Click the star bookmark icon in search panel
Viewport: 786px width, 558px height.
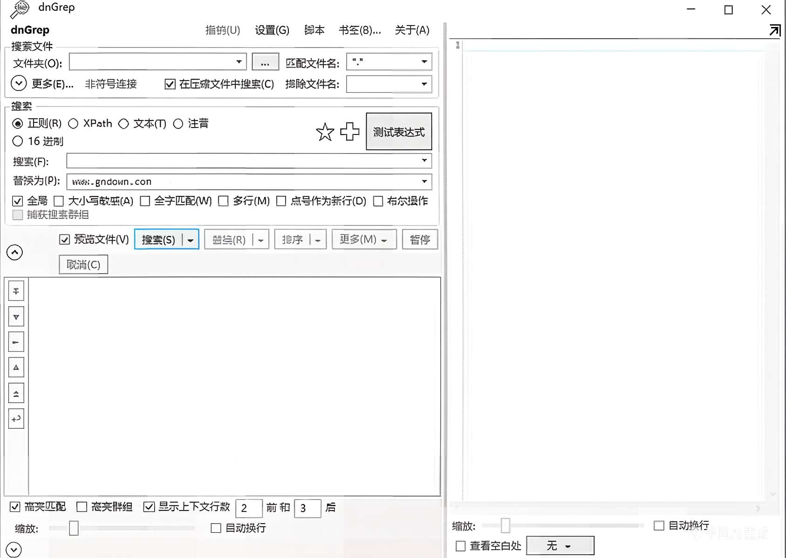(325, 132)
